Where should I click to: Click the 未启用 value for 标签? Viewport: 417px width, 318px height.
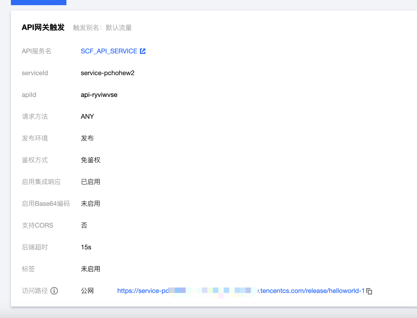tap(91, 269)
